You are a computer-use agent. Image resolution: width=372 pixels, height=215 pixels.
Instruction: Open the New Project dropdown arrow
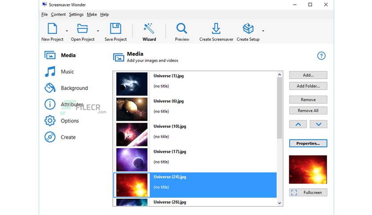[67, 31]
